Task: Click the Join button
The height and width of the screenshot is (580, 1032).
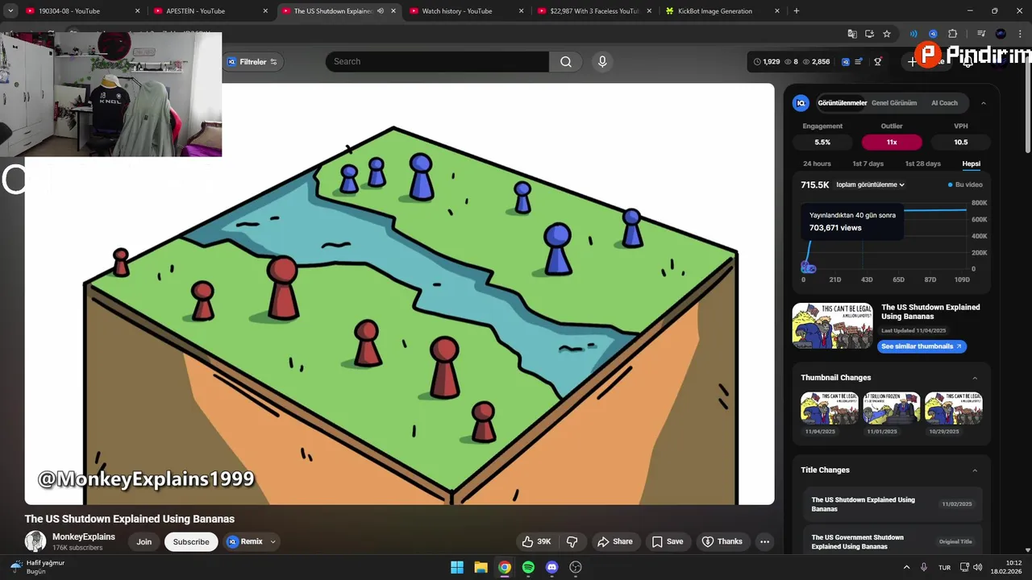Action: (x=144, y=541)
